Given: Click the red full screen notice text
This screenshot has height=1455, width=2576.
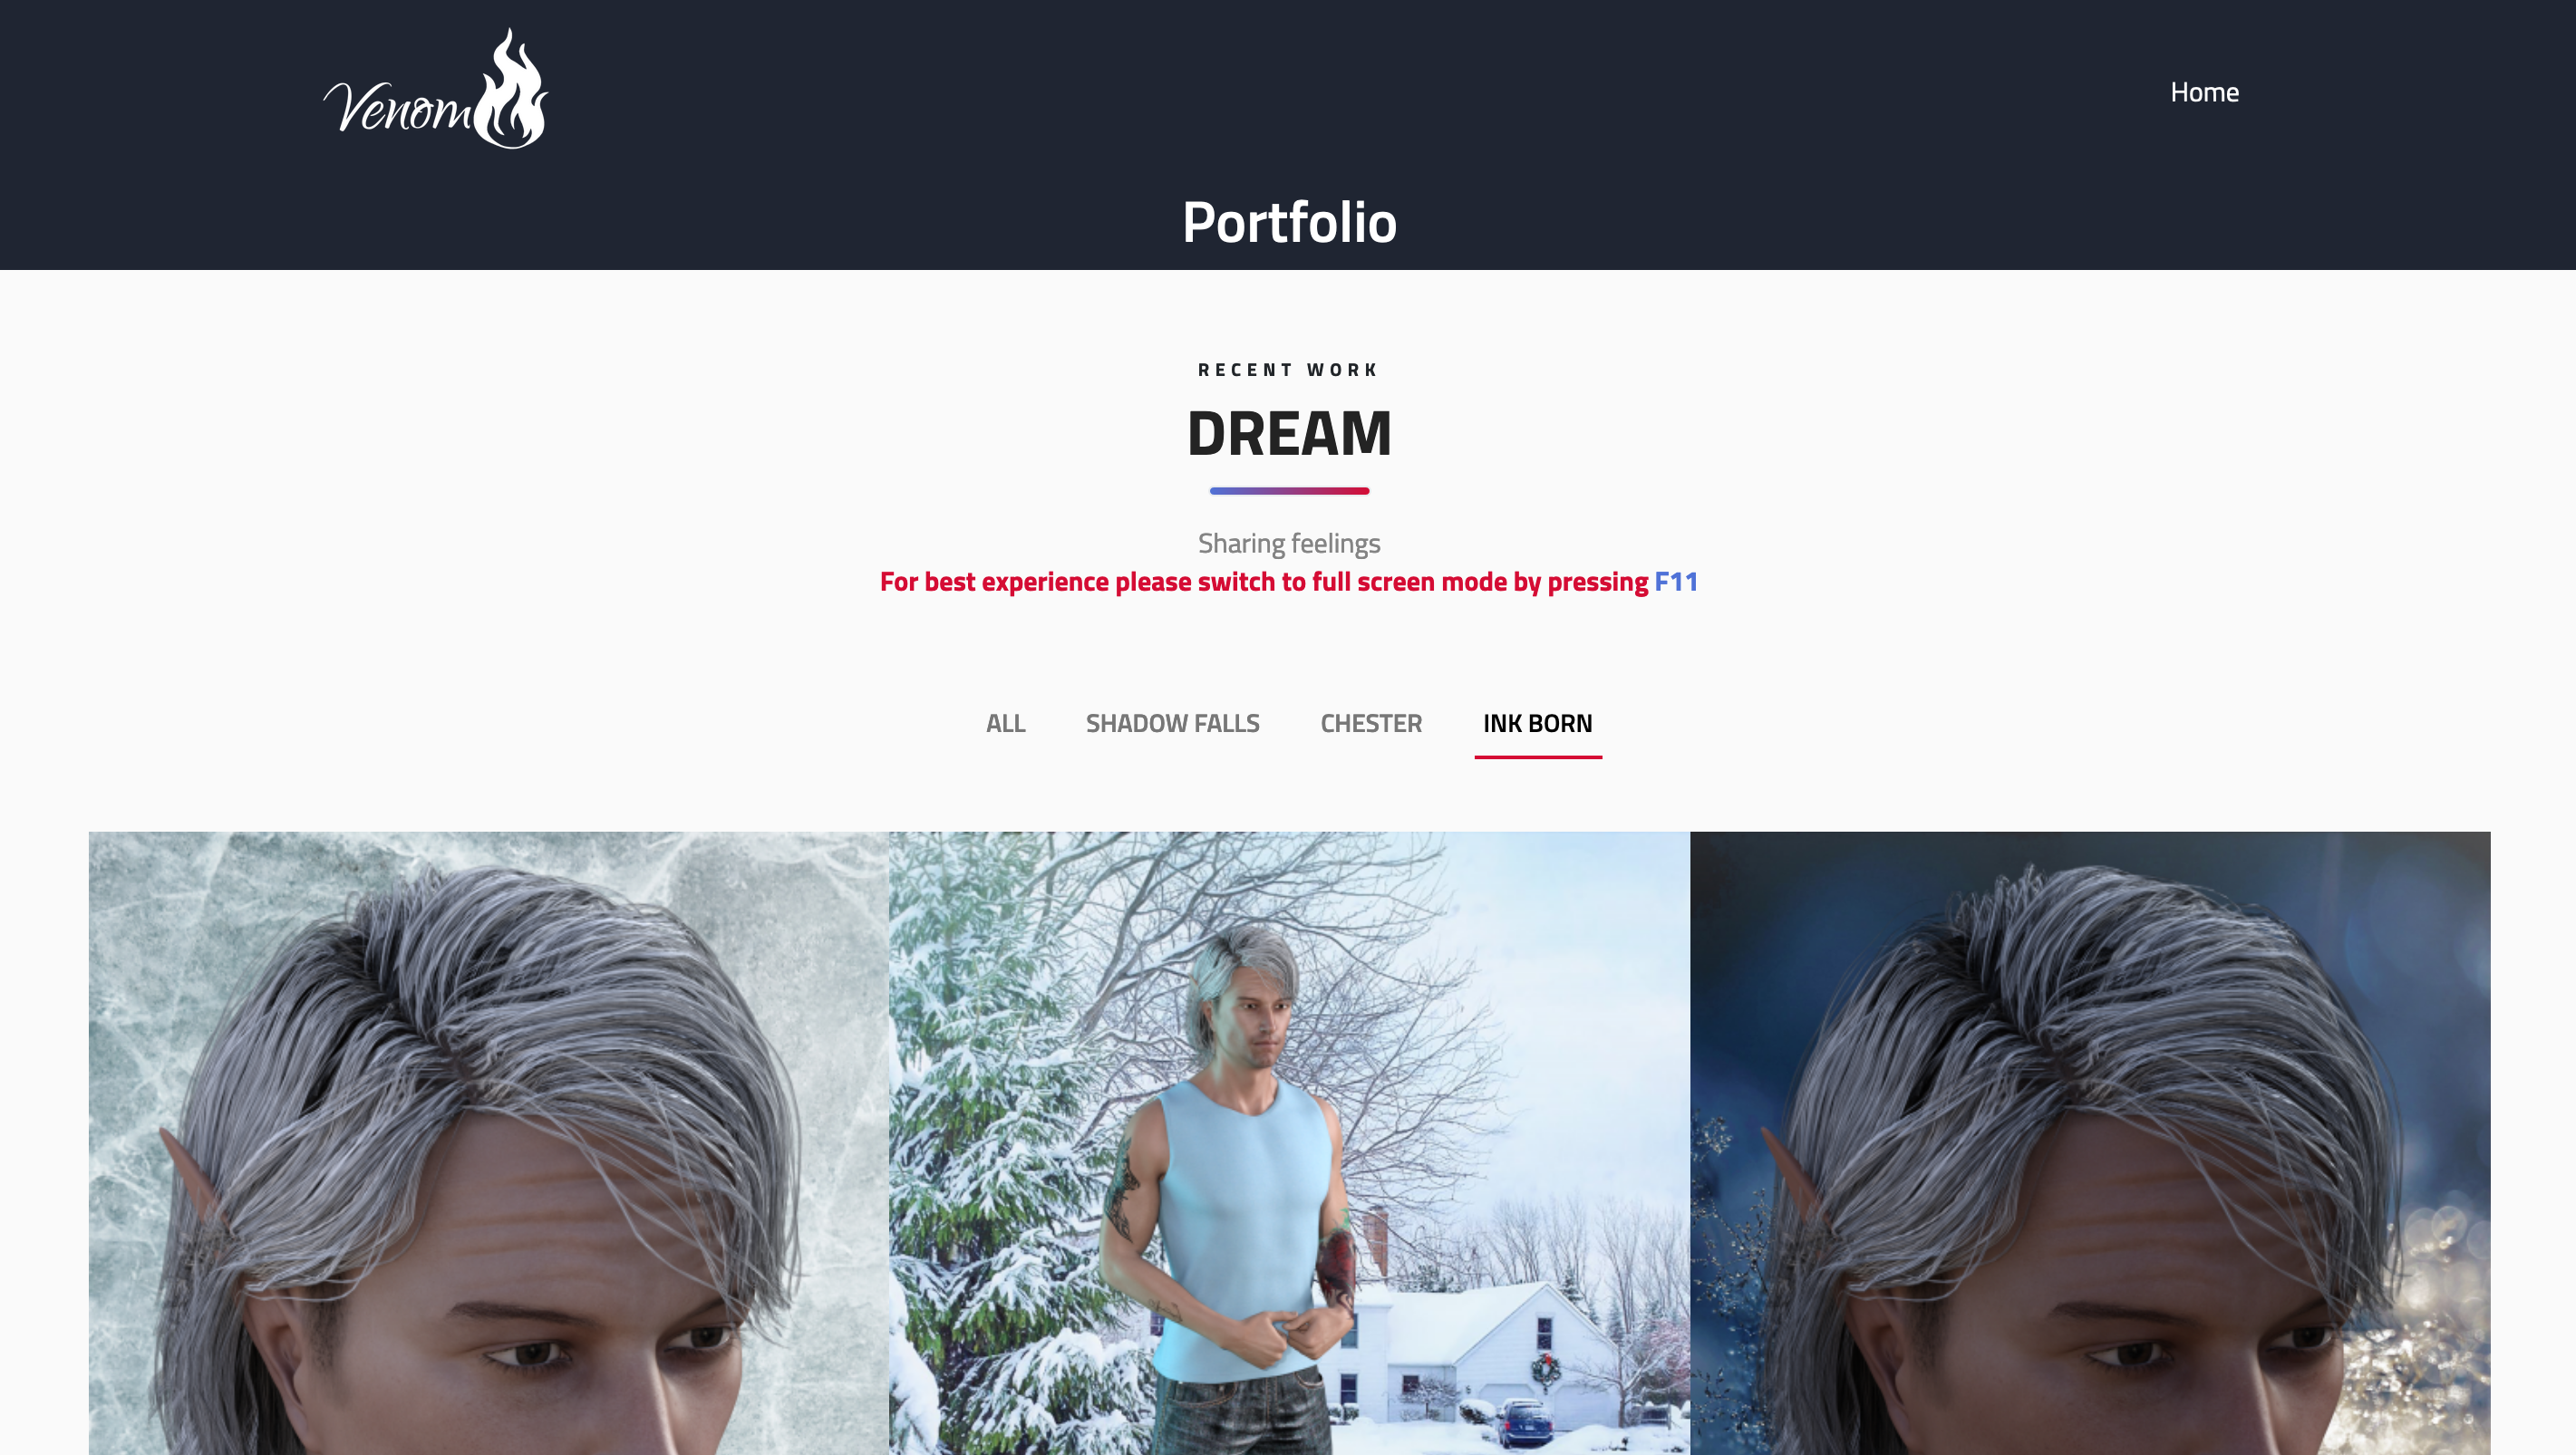Looking at the screenshot, I should 1264,582.
